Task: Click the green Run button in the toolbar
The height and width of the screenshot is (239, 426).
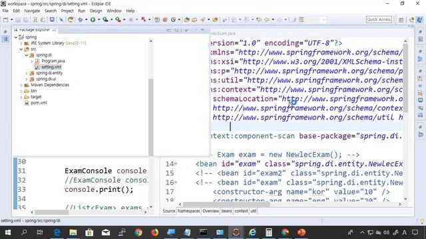Action: (93, 19)
